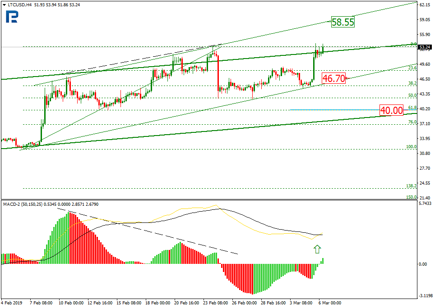Click the RoboForex logo on chart
This screenshot has height=308, width=435.
12,17
